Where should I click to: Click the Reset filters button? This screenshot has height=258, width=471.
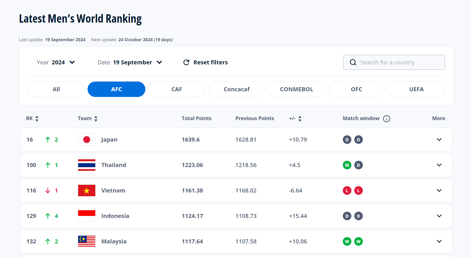click(x=205, y=62)
